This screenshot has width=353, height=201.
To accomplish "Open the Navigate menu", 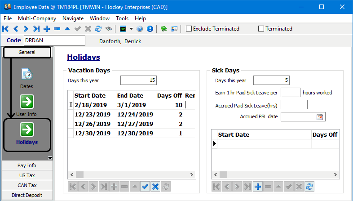I will [x=73, y=18].
